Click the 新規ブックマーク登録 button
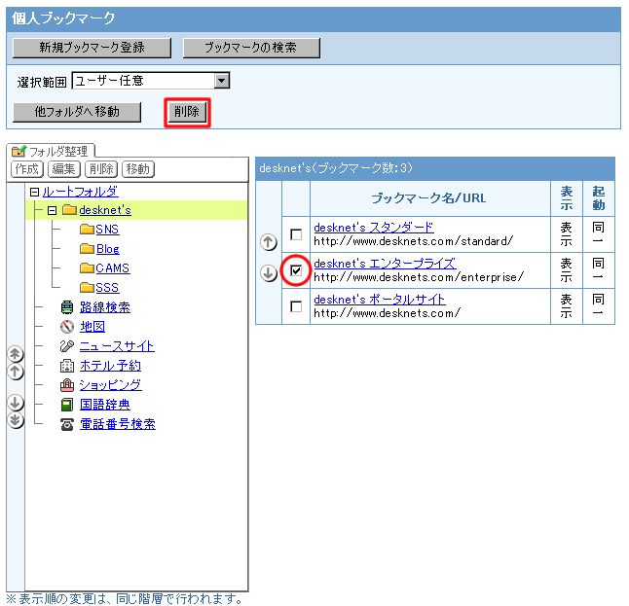Screen dimensions: 629x606 92,48
